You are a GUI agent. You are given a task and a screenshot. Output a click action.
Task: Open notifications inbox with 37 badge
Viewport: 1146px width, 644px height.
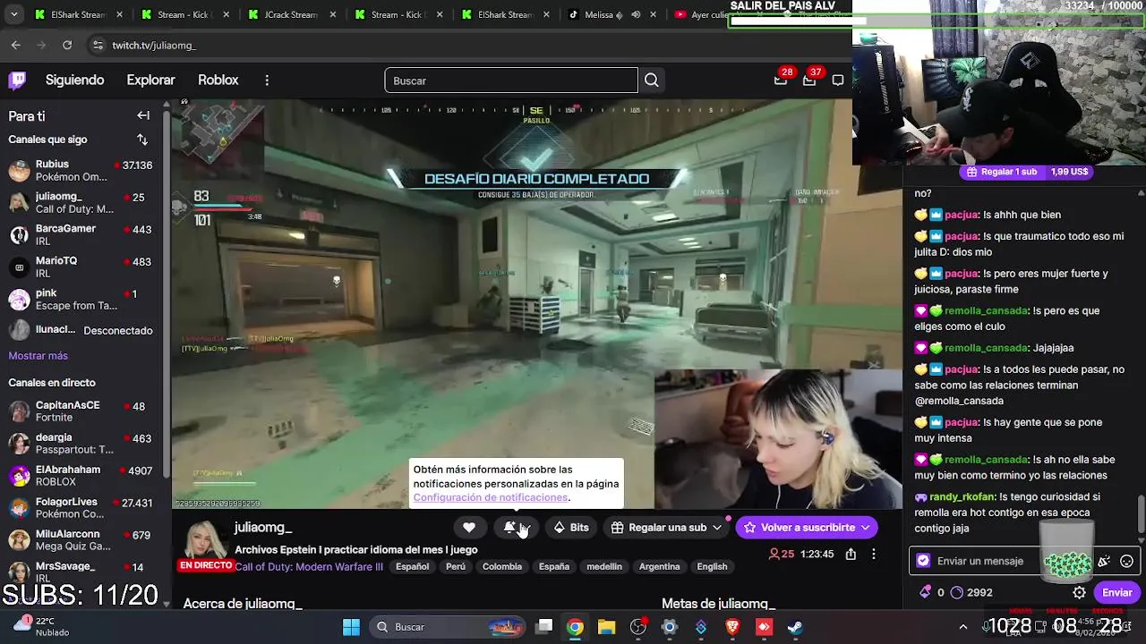point(809,80)
